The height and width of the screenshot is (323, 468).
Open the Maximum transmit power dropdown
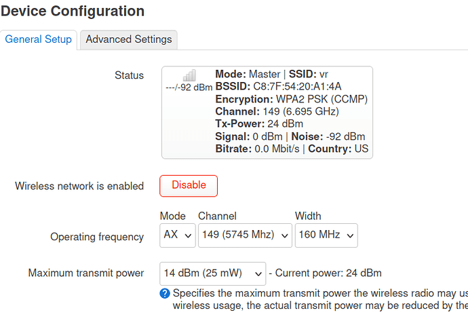click(213, 273)
